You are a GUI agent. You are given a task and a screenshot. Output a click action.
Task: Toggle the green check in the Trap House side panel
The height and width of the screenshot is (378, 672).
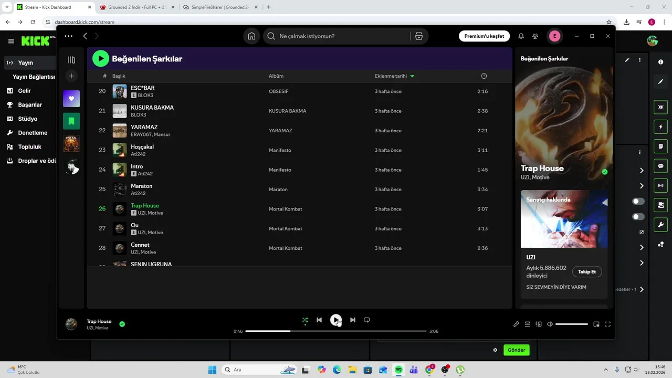(605, 172)
